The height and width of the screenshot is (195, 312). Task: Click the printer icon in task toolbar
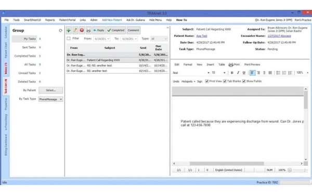click(88, 30)
